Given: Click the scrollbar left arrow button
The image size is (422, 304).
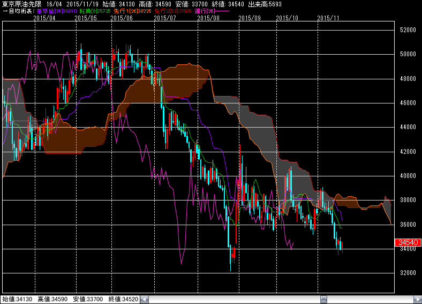Looking at the screenshot, I should coord(145,299).
